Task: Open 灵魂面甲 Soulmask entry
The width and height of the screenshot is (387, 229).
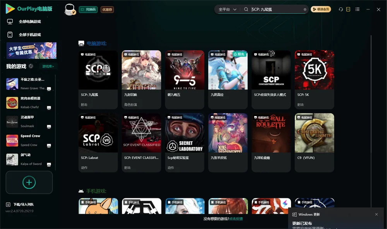Action: coord(29,121)
